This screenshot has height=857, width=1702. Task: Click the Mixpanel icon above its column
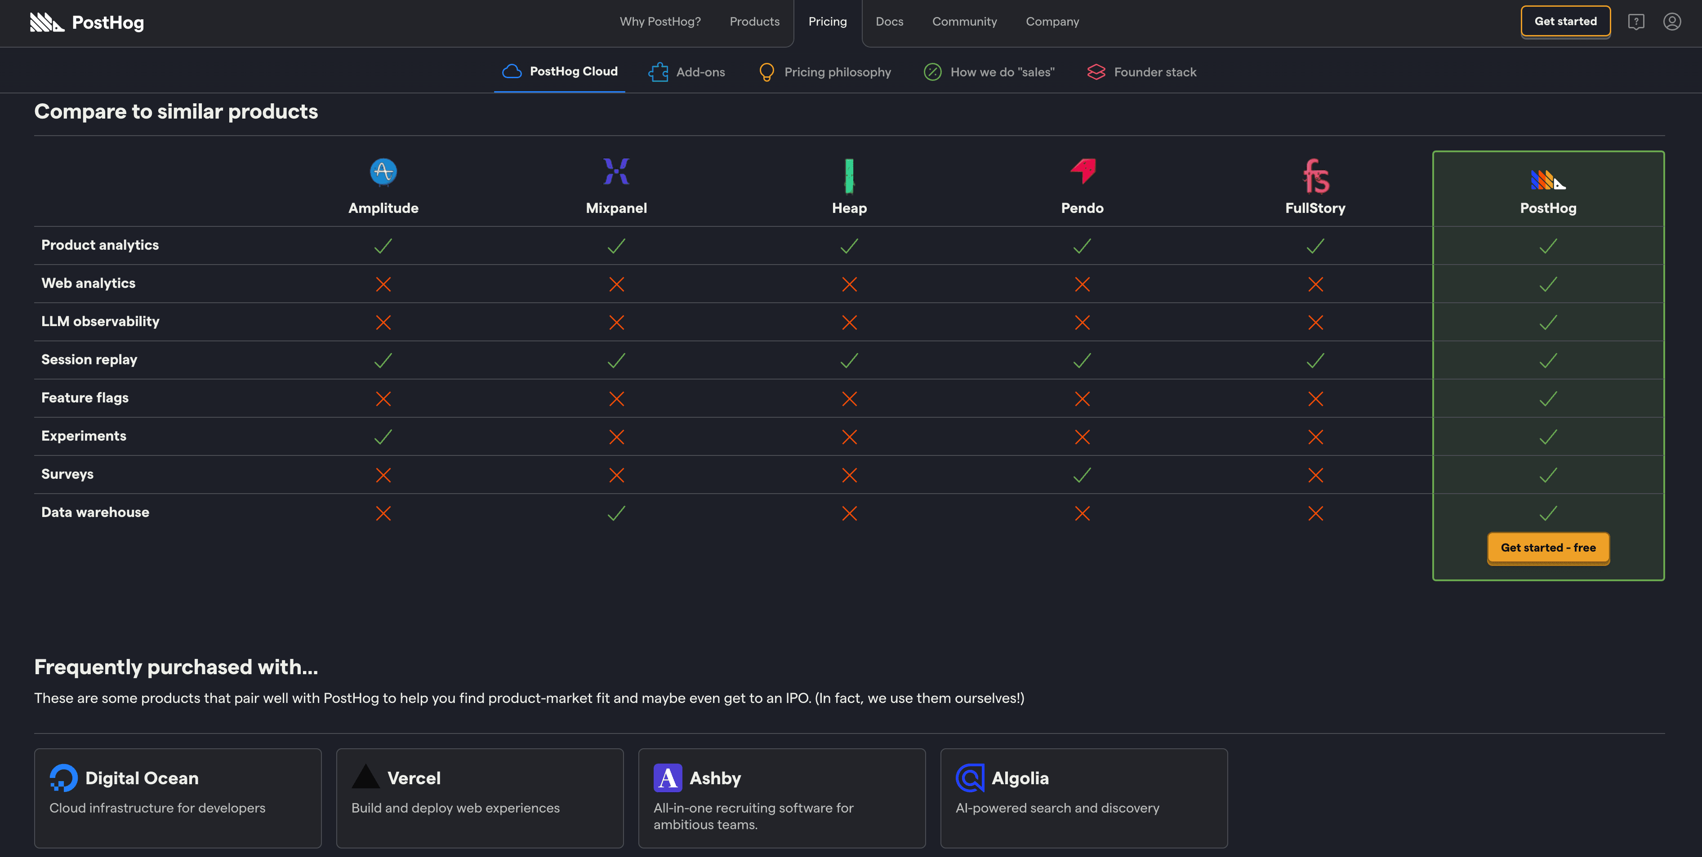click(616, 171)
